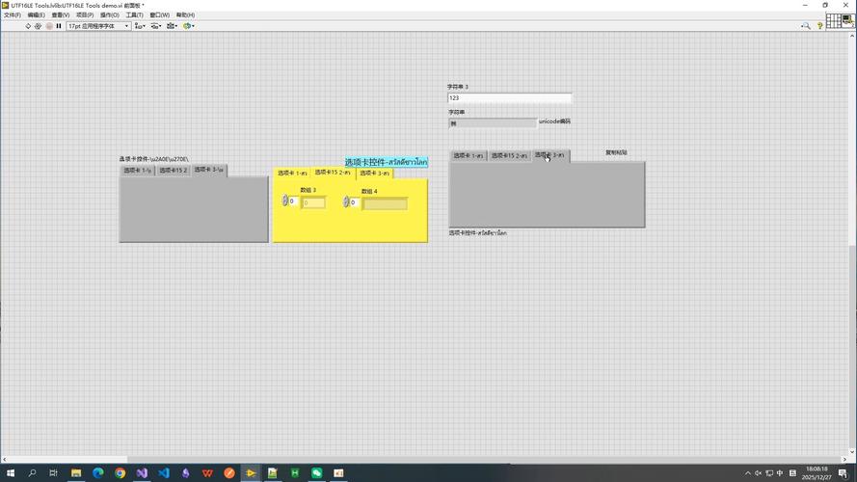The height and width of the screenshot is (482, 857).
Task: Open the 17pt application font dropdown
Action: (97, 26)
